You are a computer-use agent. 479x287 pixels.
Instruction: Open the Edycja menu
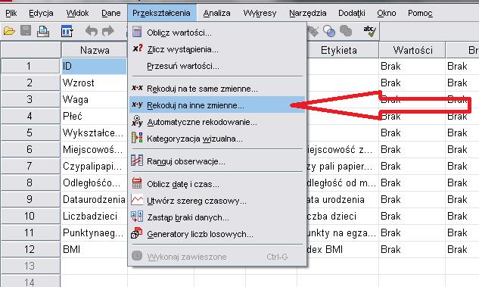41,13
